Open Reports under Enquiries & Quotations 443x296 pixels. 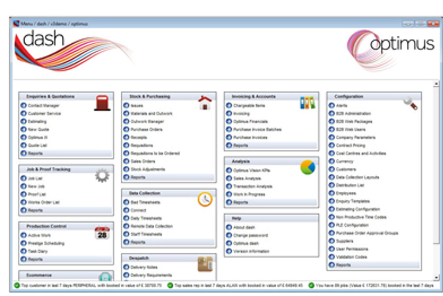point(35,153)
